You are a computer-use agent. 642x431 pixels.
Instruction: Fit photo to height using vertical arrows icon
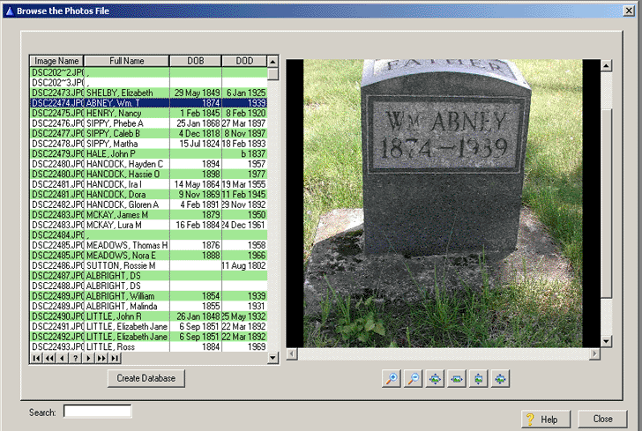(x=479, y=378)
